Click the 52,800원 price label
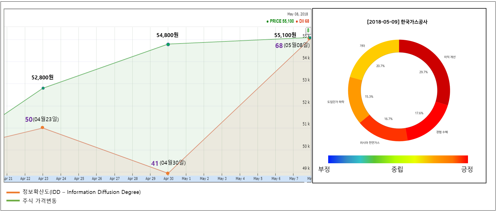 pos(42,77)
